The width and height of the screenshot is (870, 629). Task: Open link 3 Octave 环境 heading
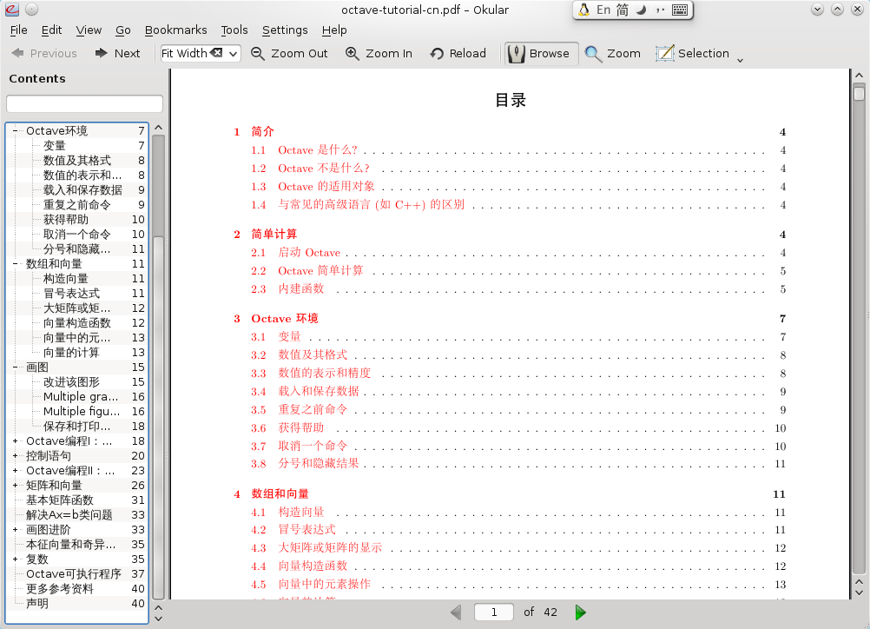[285, 319]
